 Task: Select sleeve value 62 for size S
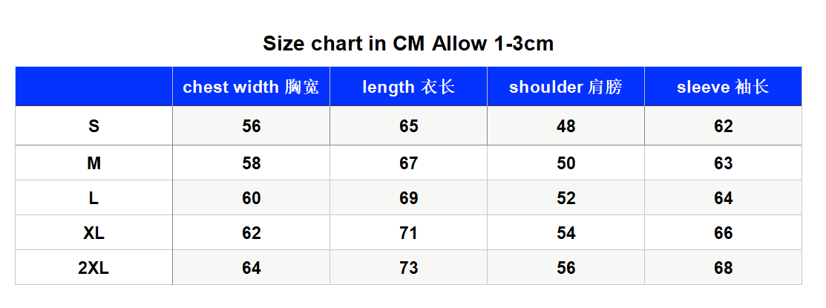(x=724, y=126)
